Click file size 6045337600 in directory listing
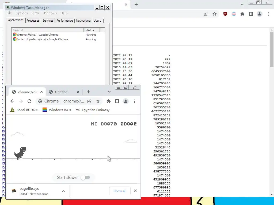Viewport: 274px width, 205px height. pos(161,71)
